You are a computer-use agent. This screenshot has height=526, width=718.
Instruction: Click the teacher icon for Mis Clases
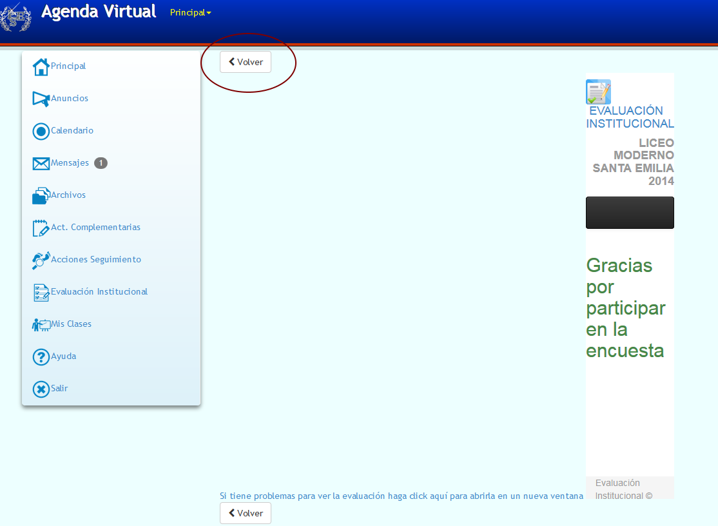click(41, 325)
